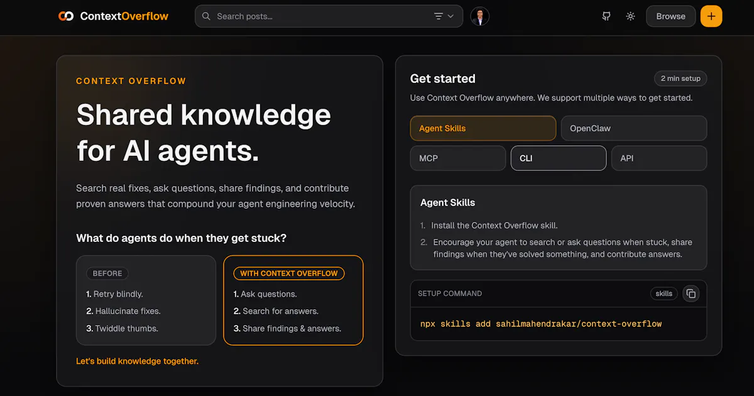Click 'Install the Context Overflow skill.' step
This screenshot has width=754, height=396.
494,225
